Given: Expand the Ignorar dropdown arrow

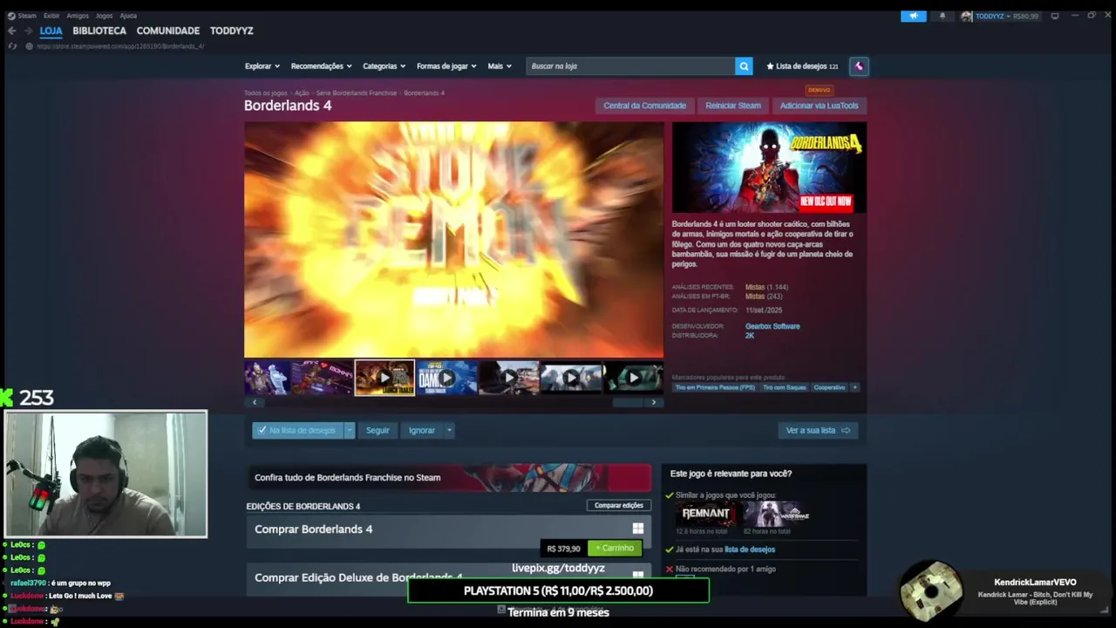Looking at the screenshot, I should (x=449, y=430).
